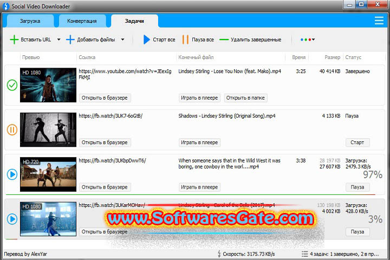Open the hamburger main menu

click(379, 21)
